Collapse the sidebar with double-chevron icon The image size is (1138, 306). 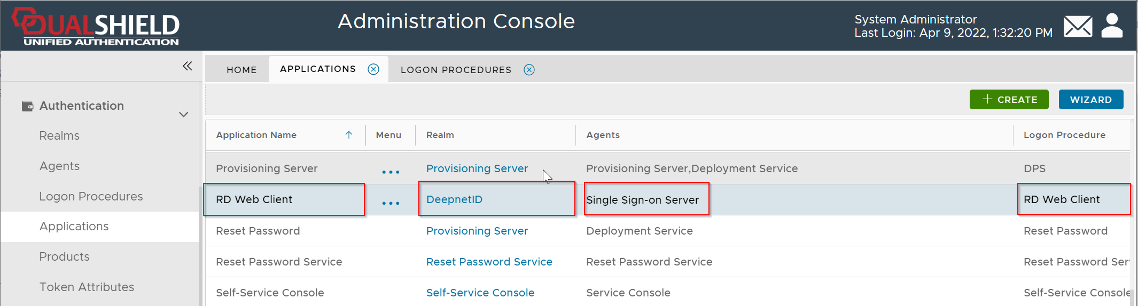pyautogui.click(x=187, y=66)
